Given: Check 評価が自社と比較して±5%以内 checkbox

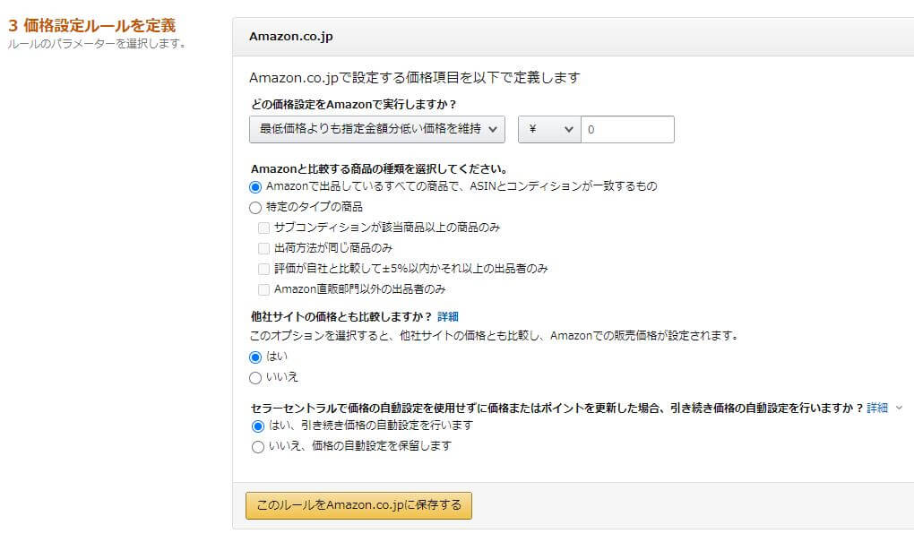Looking at the screenshot, I should click(263, 269).
